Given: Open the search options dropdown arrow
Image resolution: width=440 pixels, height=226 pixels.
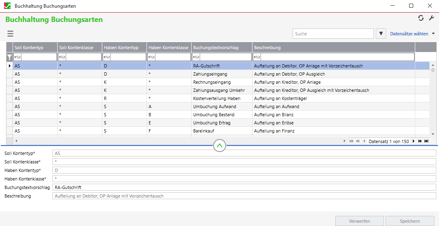Looking at the screenshot, I should (x=381, y=34).
